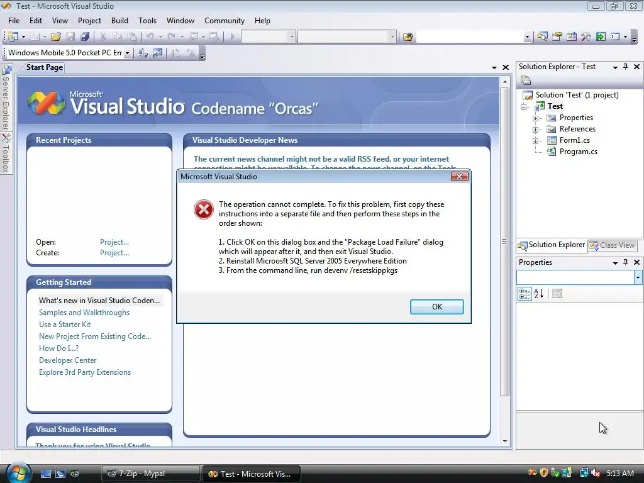Open the Project menu
This screenshot has width=644, height=483.
coord(89,21)
